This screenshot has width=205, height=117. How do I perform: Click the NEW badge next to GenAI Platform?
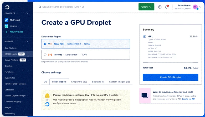tap(23, 60)
